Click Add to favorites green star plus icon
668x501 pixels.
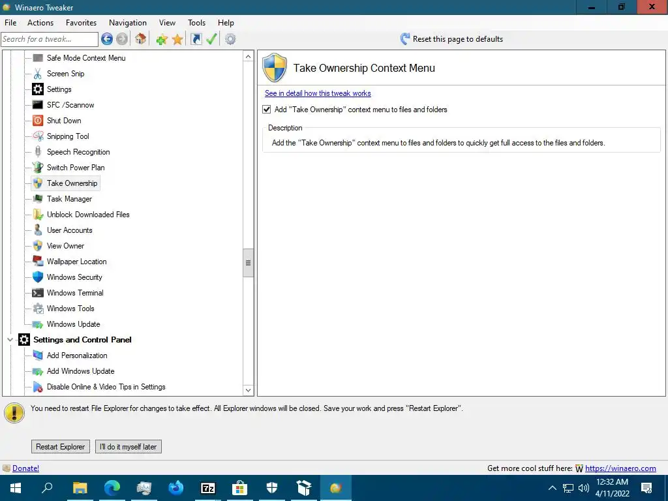click(x=162, y=40)
